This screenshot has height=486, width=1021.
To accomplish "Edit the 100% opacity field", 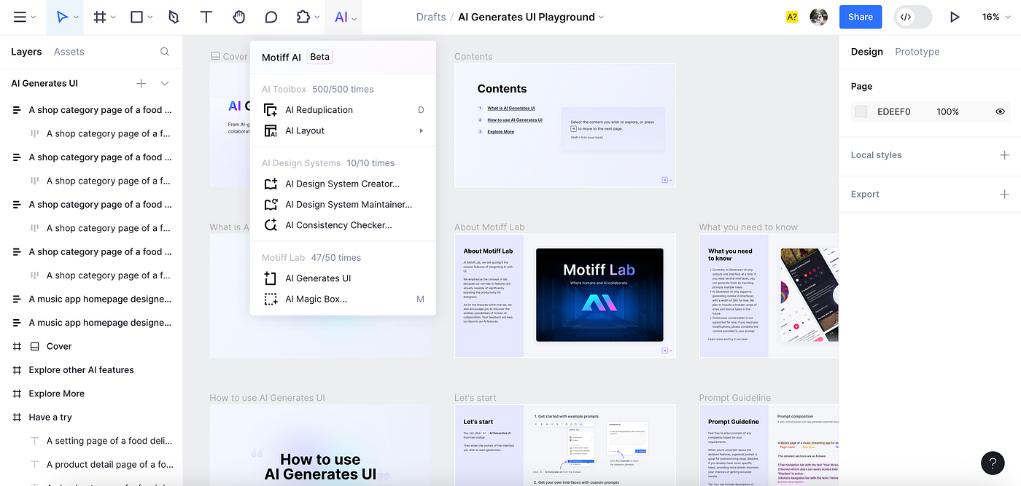I will coord(948,111).
